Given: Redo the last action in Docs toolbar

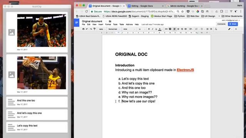Looking at the screenshot, I should (91, 29).
